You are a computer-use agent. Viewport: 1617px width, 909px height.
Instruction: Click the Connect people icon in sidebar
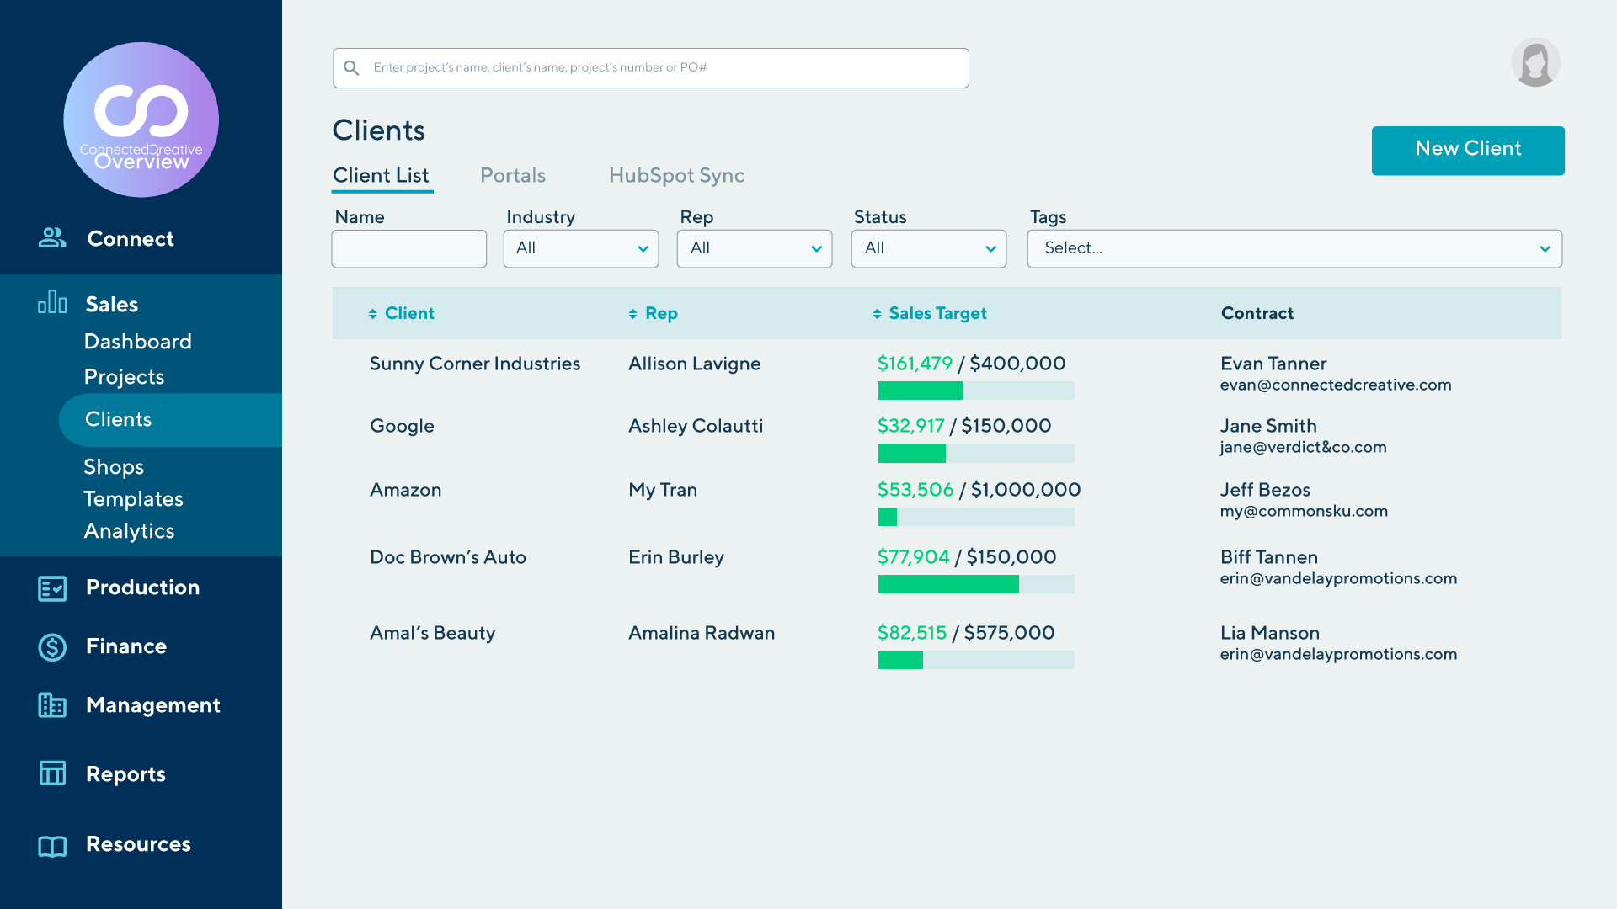point(52,238)
